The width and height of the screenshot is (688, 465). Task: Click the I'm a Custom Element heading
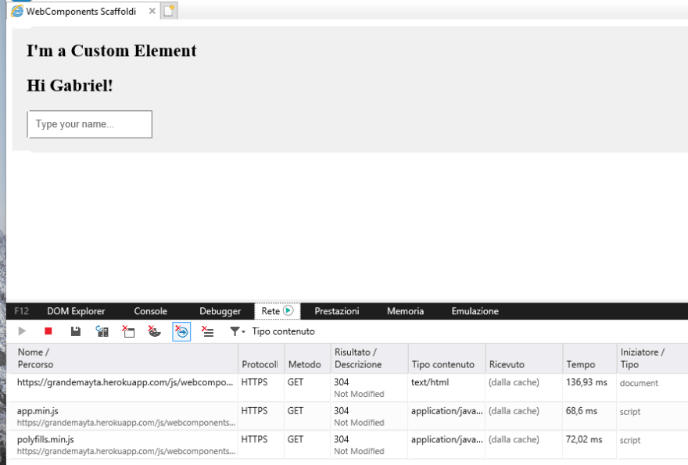click(x=112, y=51)
